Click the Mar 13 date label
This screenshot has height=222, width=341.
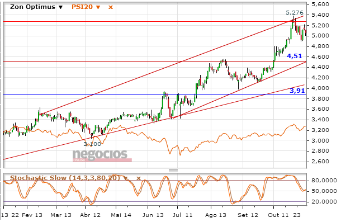click(x=61, y=215)
